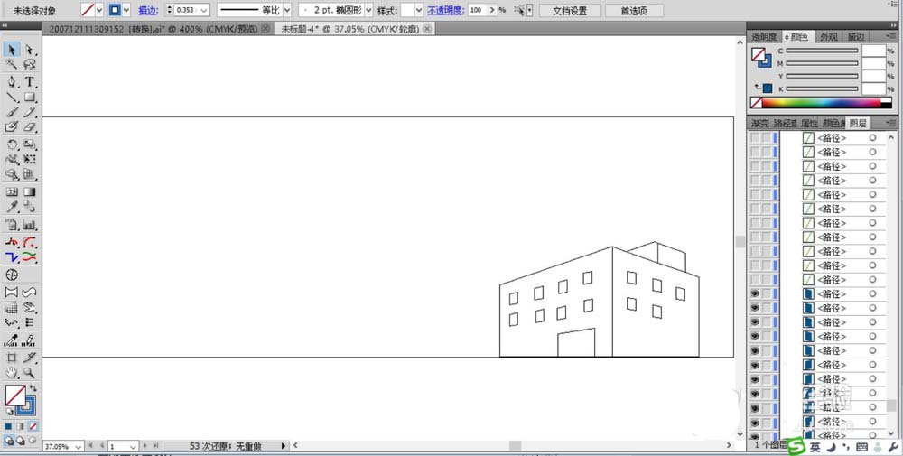Open the 透明度 panel tab

tap(764, 37)
